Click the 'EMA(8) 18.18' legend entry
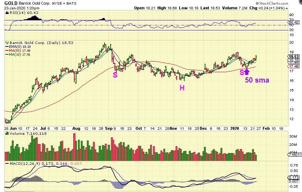 18,46
